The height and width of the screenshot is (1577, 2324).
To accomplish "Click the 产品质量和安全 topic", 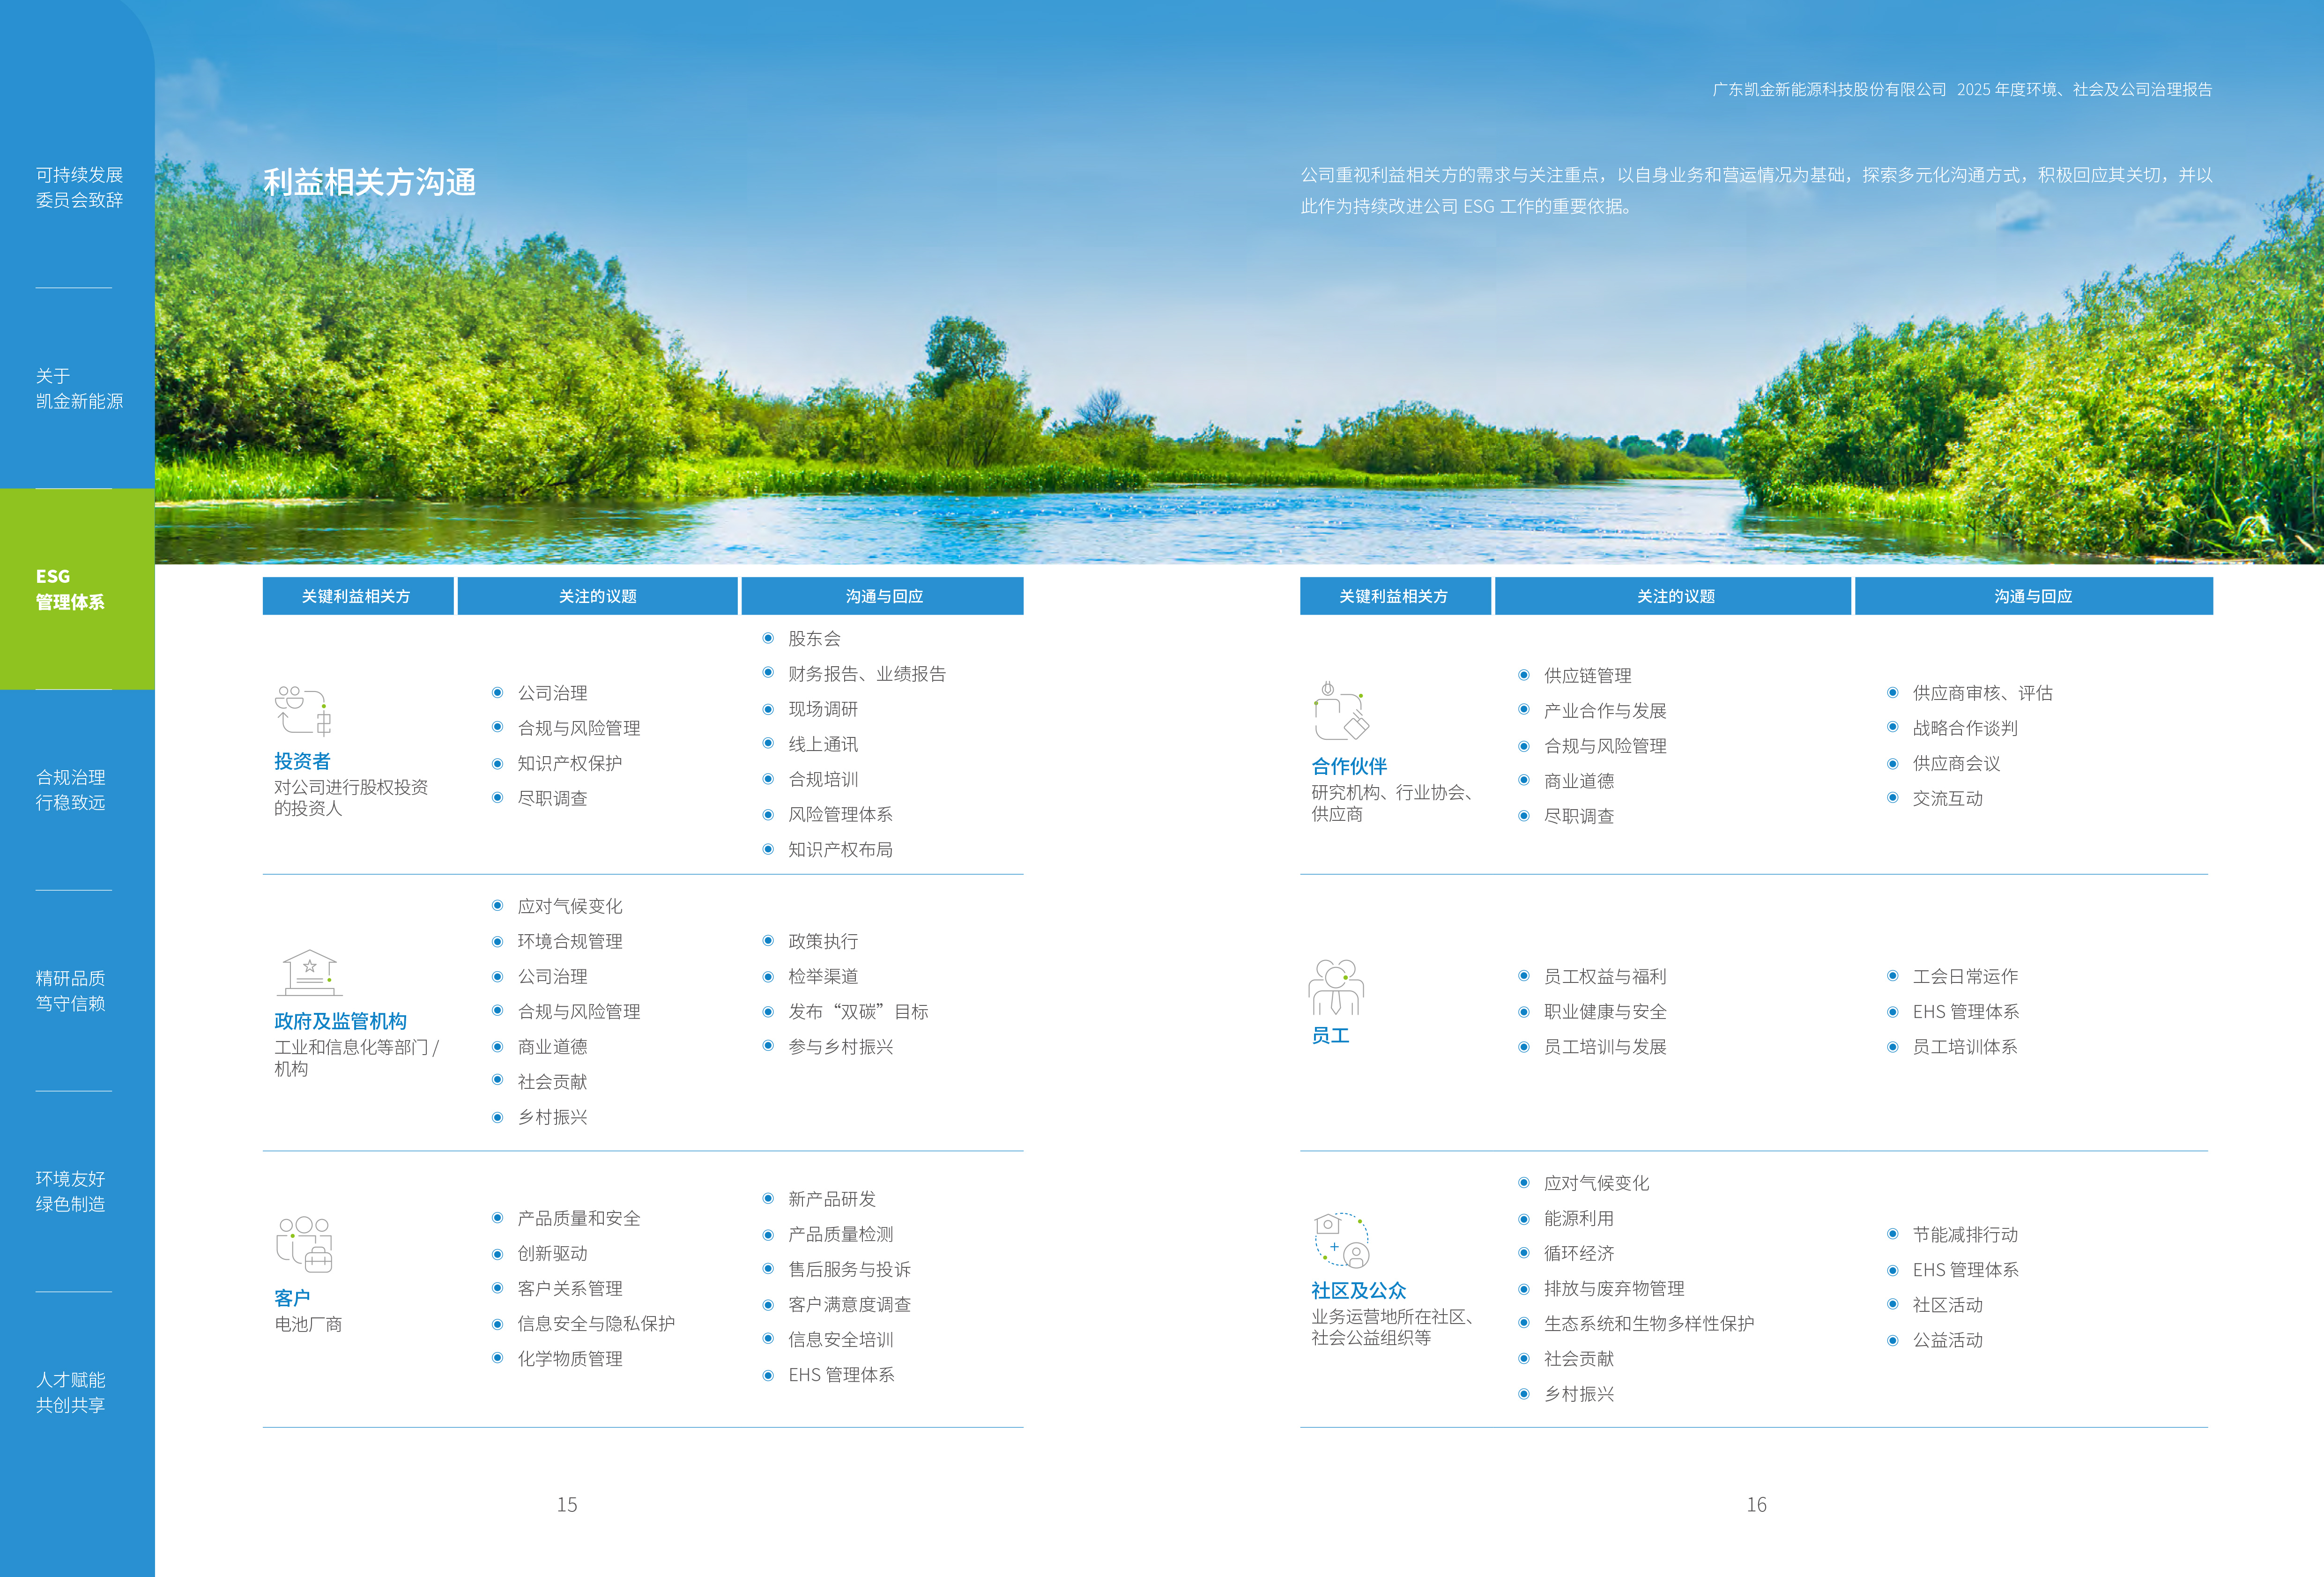I will [x=578, y=1219].
